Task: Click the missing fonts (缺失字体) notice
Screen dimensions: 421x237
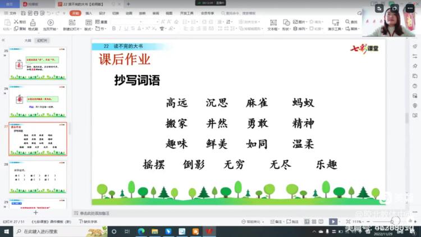Action: 88,222
